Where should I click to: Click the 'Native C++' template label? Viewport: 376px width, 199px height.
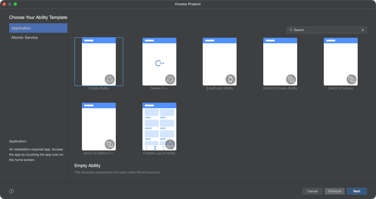click(x=159, y=88)
